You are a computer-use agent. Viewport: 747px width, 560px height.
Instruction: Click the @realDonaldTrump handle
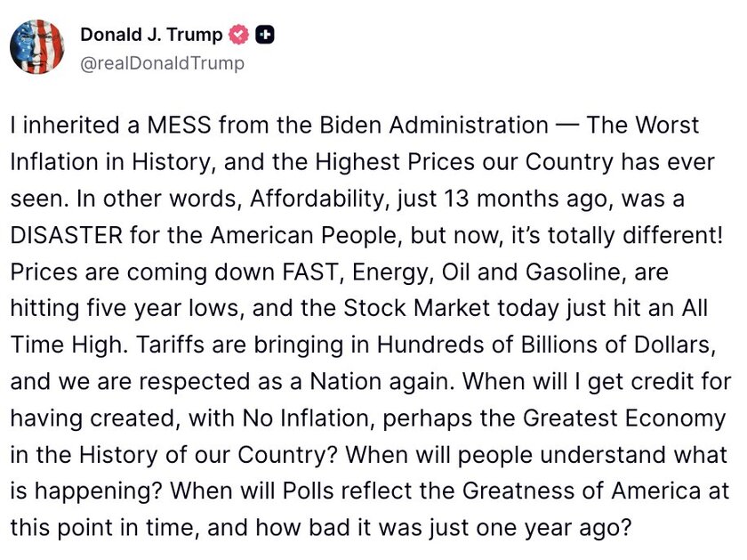[162, 63]
